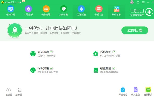Open 系统修复 system repair
This screenshot has height=100, width=154.
click(64, 10)
